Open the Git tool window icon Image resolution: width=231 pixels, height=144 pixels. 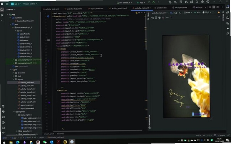pyautogui.click(x=3, y=133)
